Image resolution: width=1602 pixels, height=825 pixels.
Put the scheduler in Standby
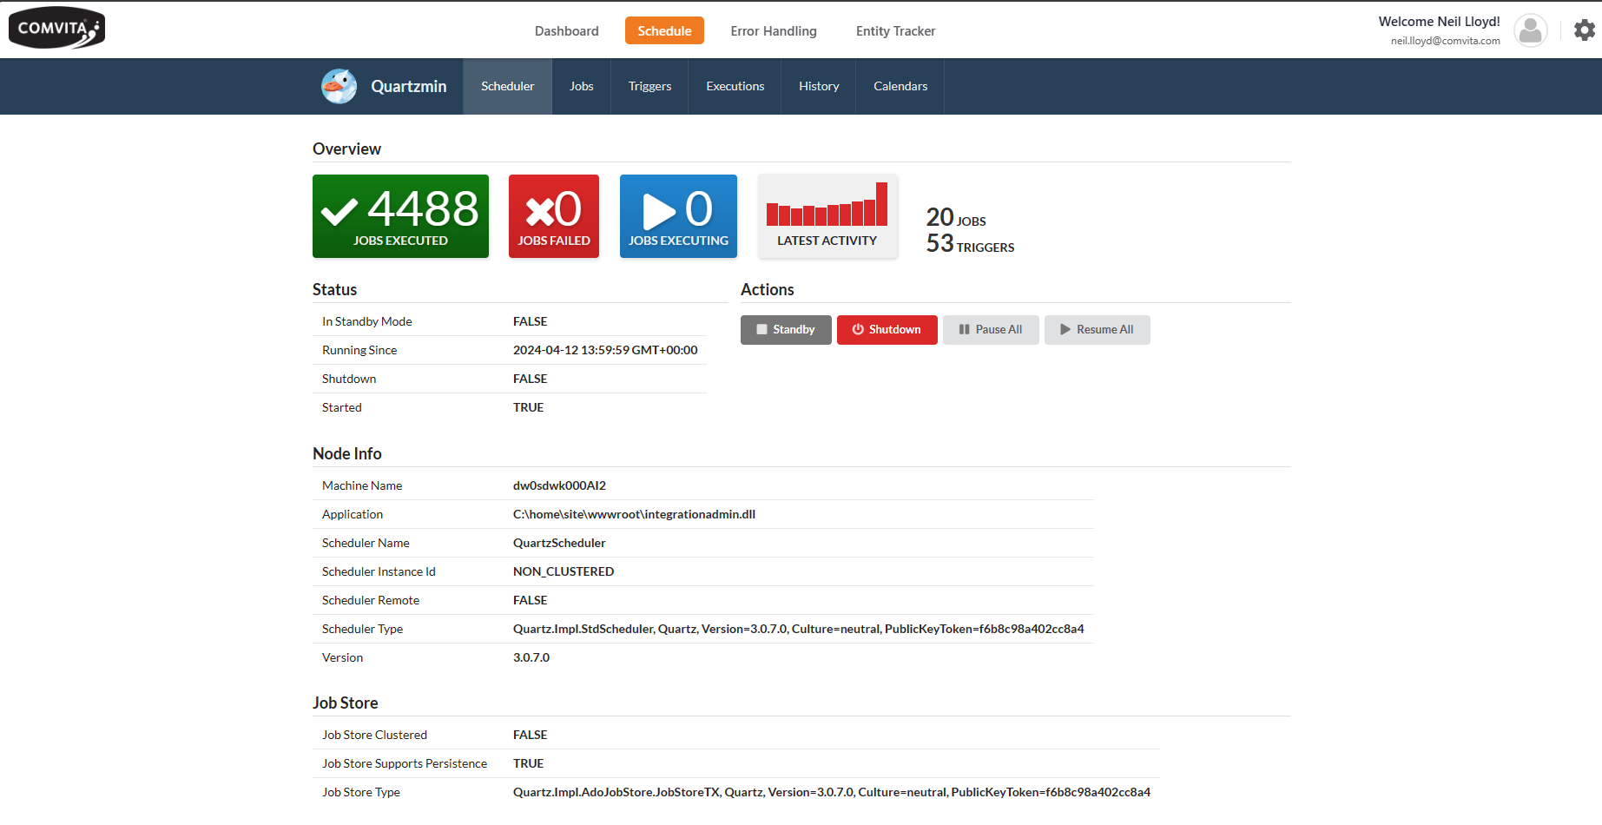pos(786,330)
